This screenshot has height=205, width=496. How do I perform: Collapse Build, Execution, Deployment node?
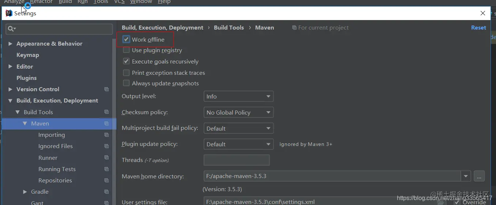point(10,101)
